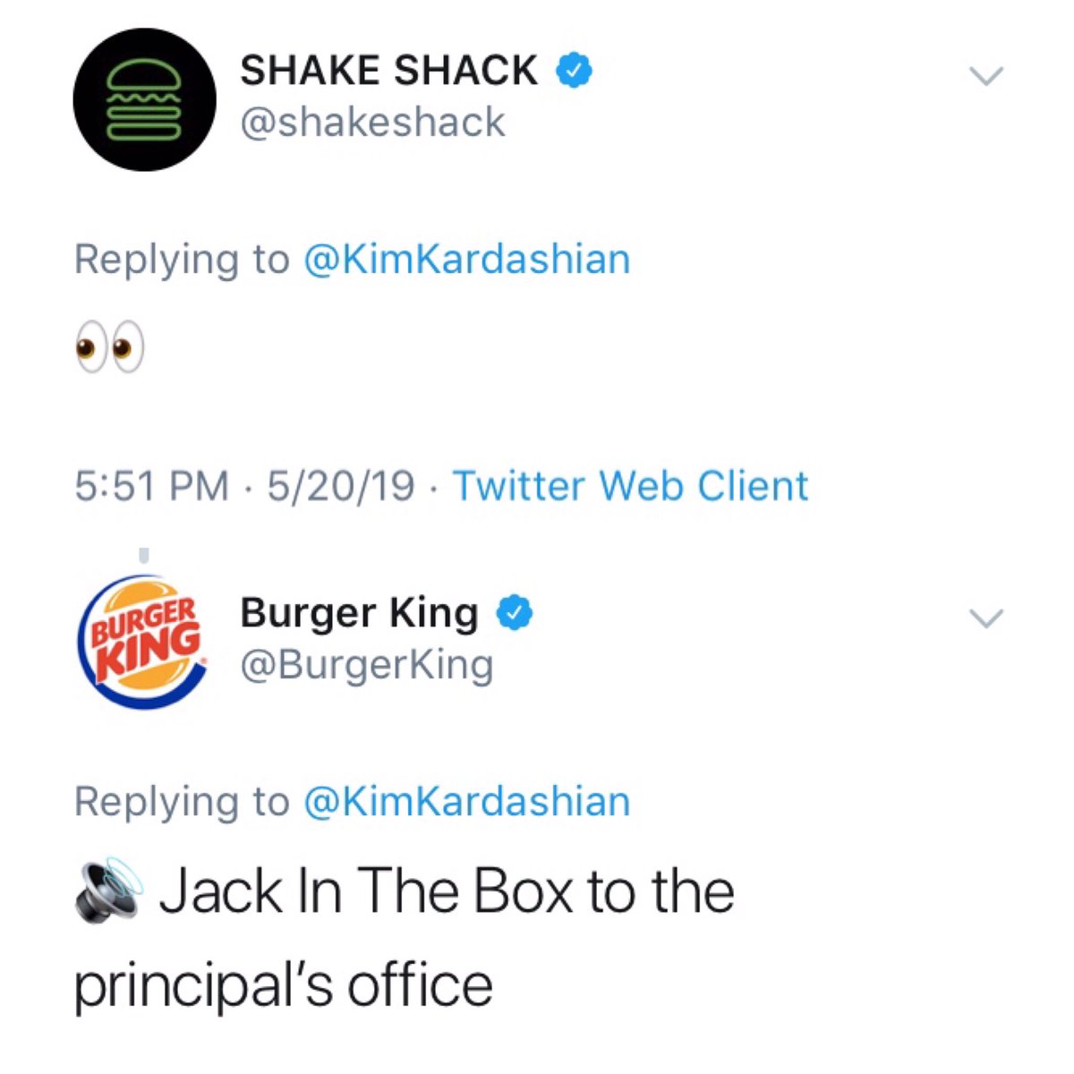Screen dimensions: 1074x1074
Task: Click the @BurgerKing handle
Action: (366, 665)
